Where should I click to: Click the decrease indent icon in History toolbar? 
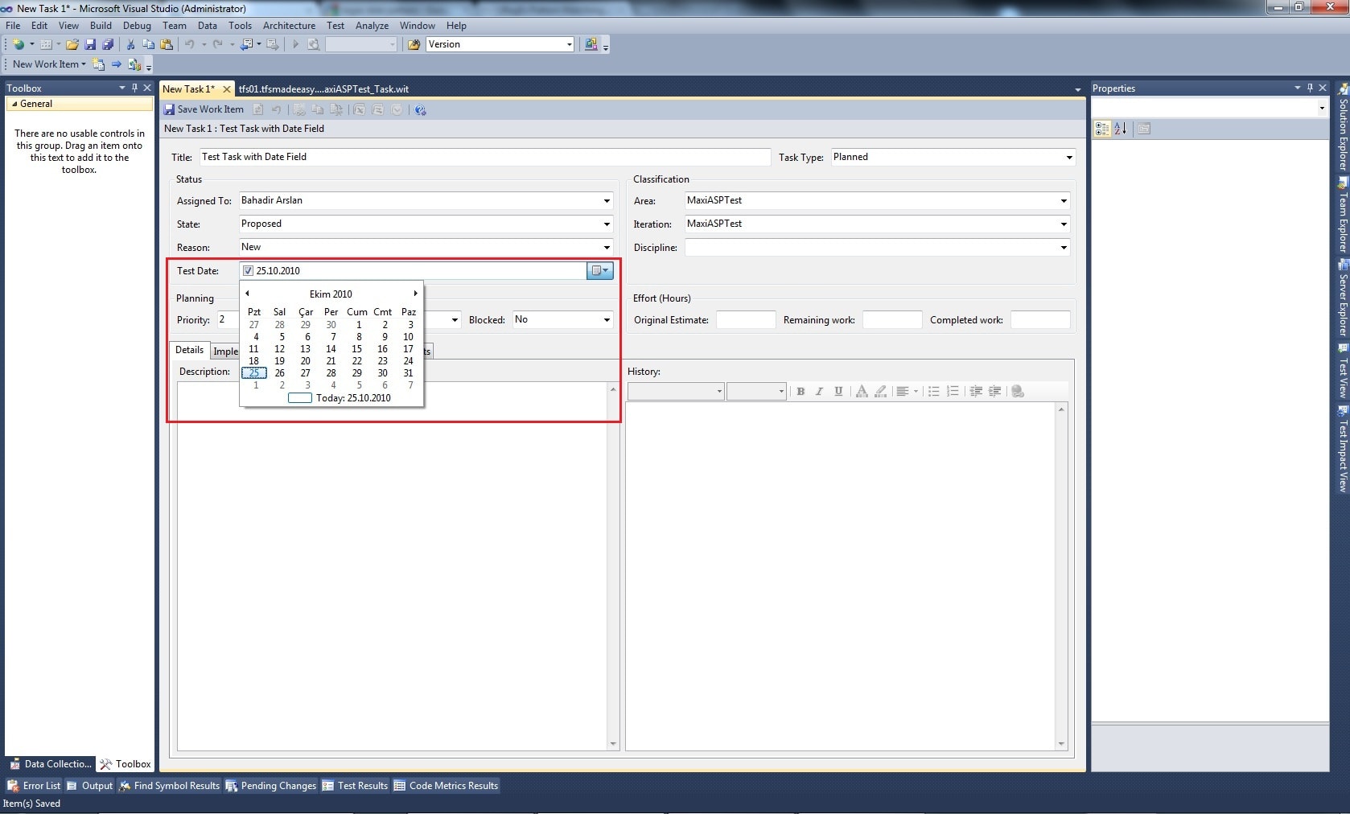tap(976, 391)
